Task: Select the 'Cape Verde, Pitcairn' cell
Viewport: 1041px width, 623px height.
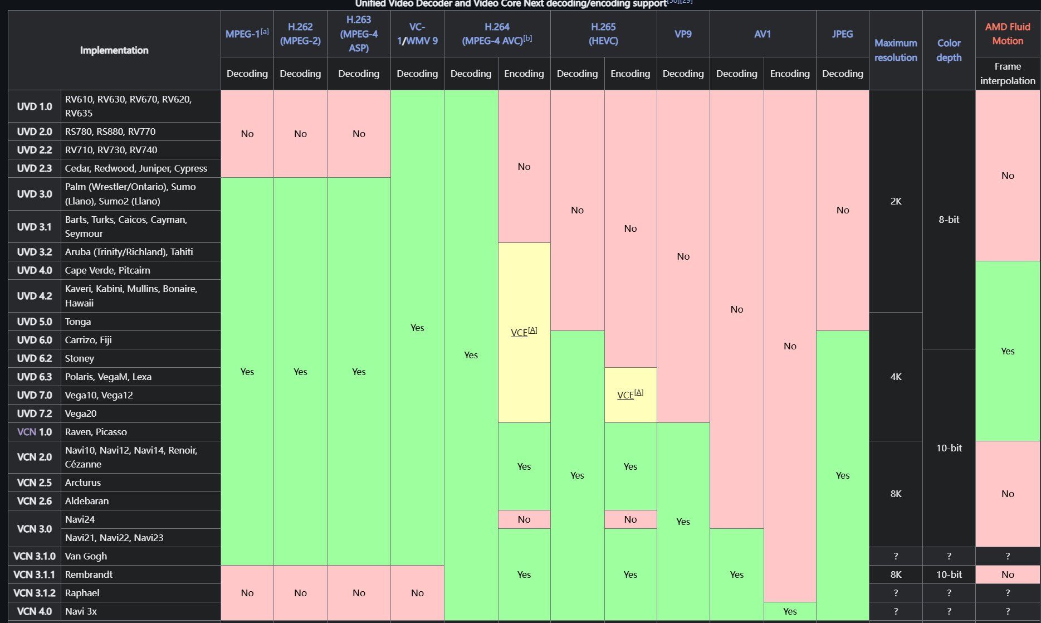Action: (x=141, y=270)
